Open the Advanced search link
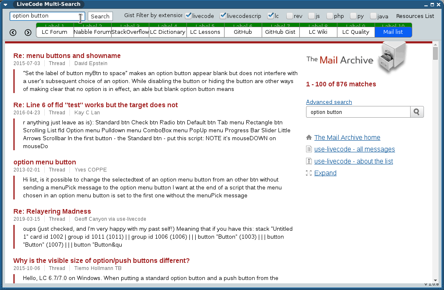444x290 pixels. [x=329, y=102]
